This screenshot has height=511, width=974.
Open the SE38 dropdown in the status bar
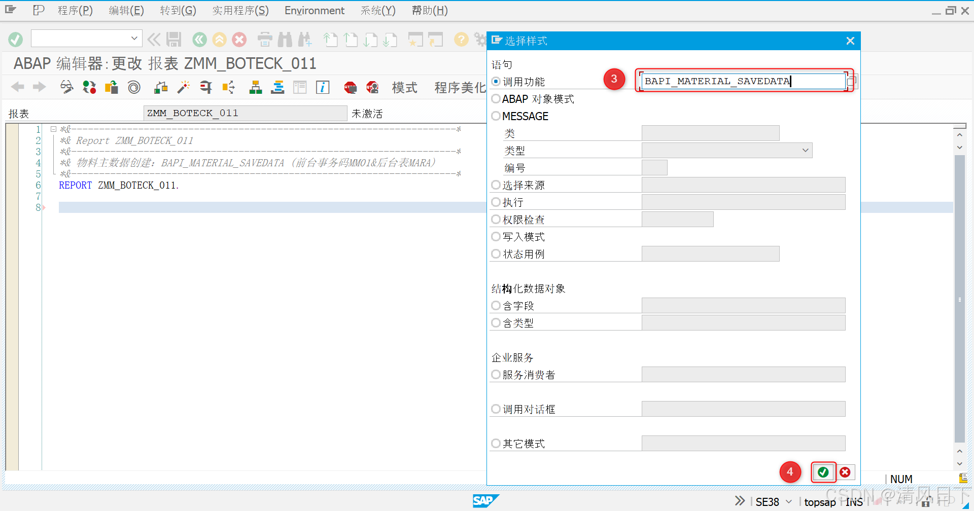click(787, 501)
